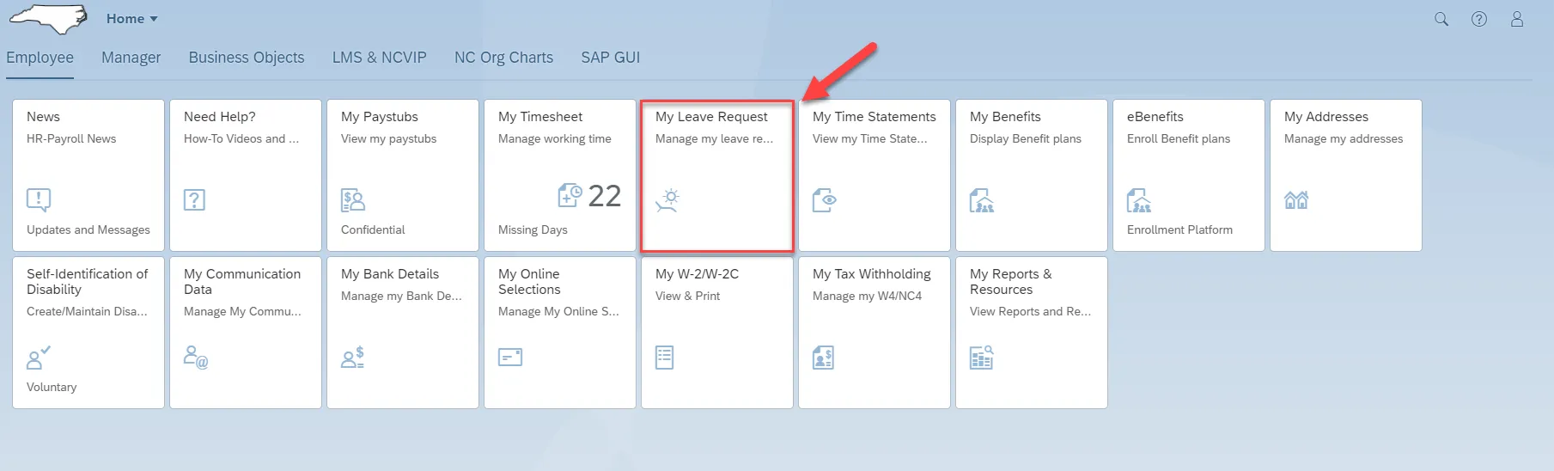Expand the Home dropdown menu
1554x471 pixels.
coord(132,19)
